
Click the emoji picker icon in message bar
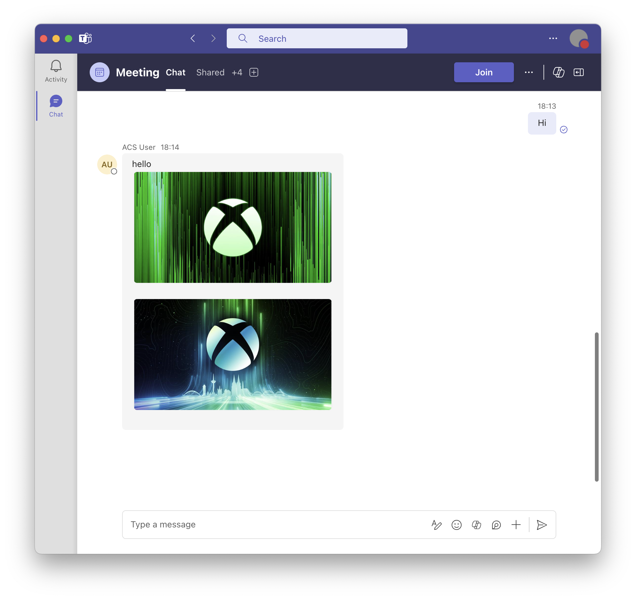[456, 524]
